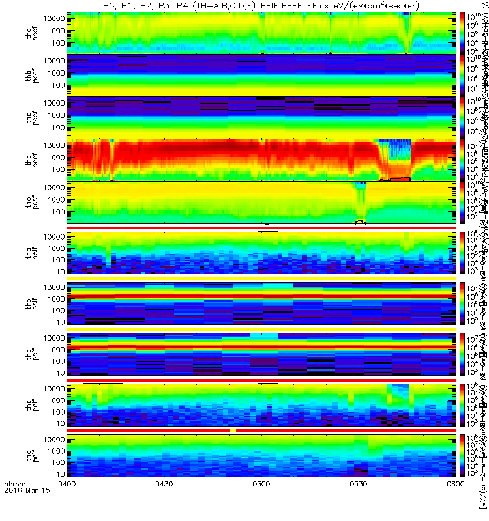Pick the color bar beside thb peif panel
Screen dimensions: 489x521
click(462, 303)
